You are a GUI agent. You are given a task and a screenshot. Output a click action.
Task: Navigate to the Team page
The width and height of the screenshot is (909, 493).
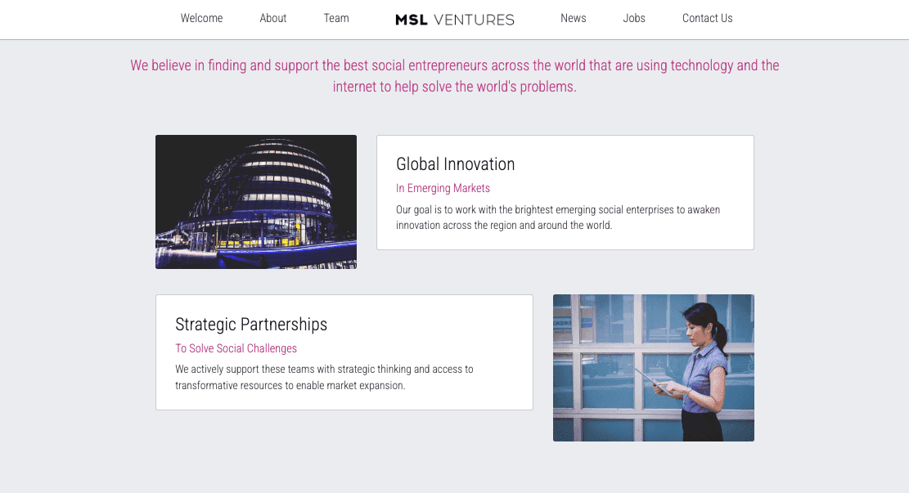(335, 18)
